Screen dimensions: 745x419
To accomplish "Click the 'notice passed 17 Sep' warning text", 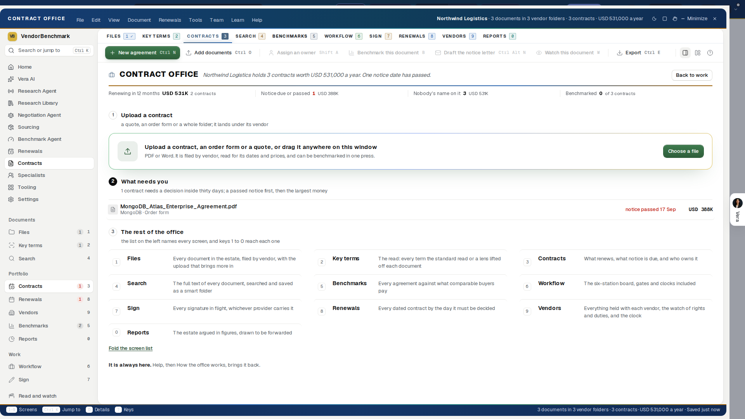I will (650, 209).
